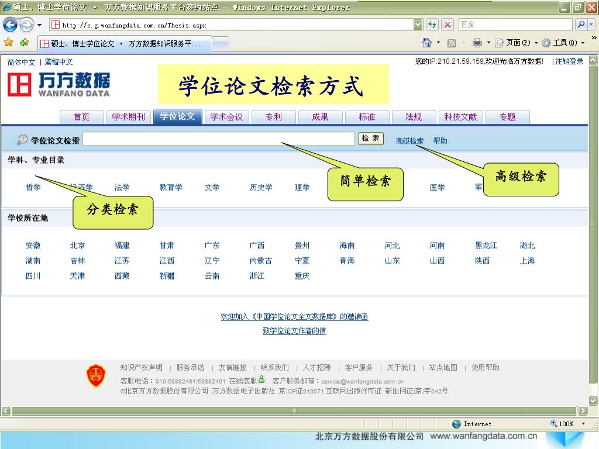Switch language to 简体中文
This screenshot has width=599, height=449.
pyautogui.click(x=22, y=62)
